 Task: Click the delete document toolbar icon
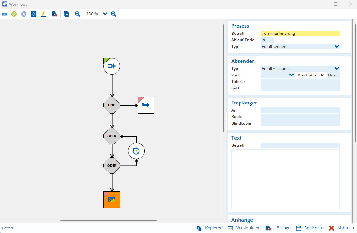point(55,14)
